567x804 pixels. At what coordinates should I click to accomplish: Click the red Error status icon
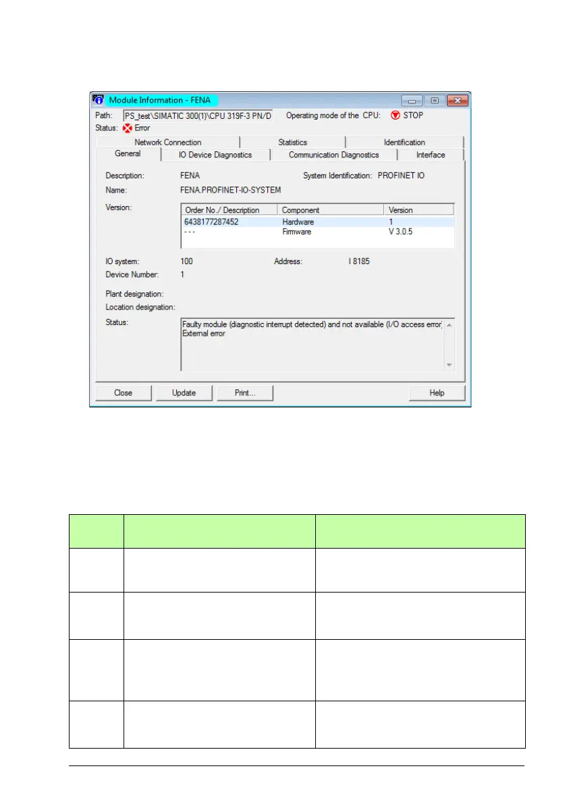coord(128,128)
